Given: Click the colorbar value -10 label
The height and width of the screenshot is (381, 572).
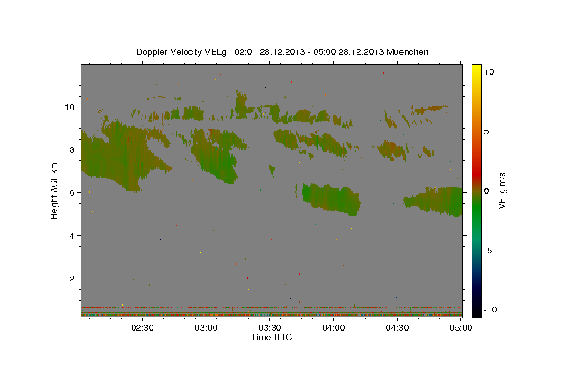Looking at the screenshot, I should (490, 310).
